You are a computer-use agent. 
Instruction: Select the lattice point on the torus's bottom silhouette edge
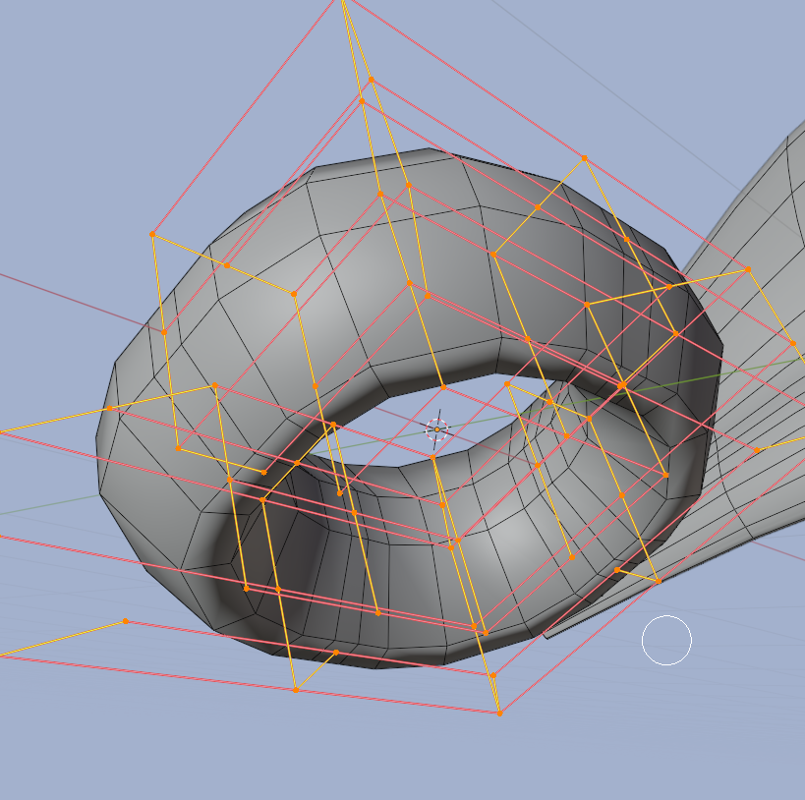(x=336, y=653)
